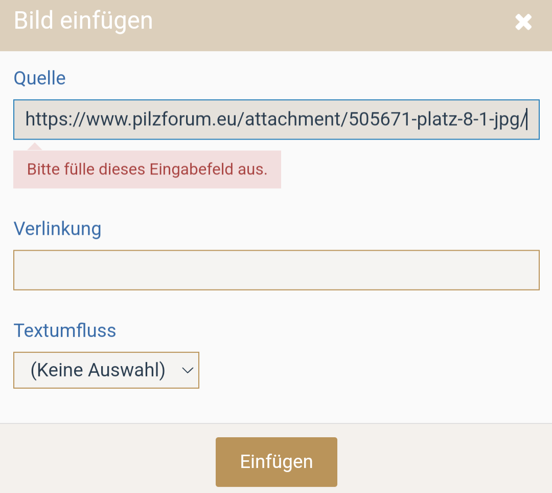Click the small pointer arrow of the error tooltip
This screenshot has height=493, width=552.
coord(35,147)
